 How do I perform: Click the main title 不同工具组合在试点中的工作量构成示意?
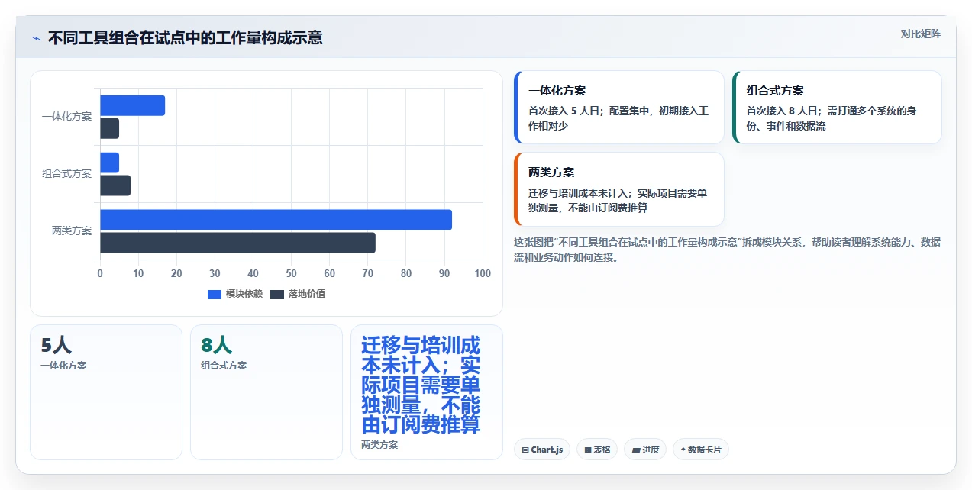185,37
